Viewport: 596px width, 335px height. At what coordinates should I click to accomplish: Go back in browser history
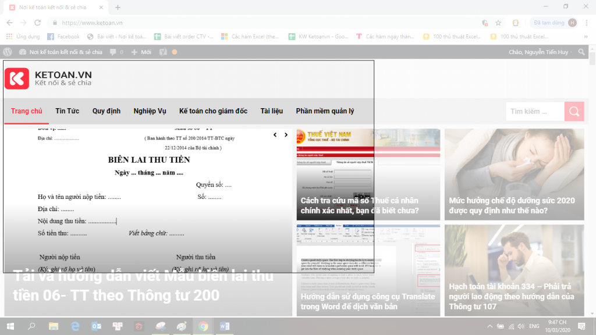[10, 23]
